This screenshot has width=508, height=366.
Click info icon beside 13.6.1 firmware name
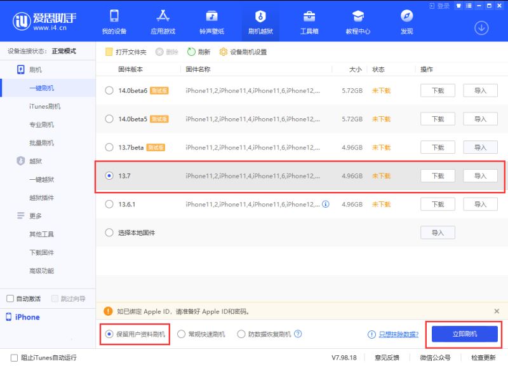tap(326, 204)
